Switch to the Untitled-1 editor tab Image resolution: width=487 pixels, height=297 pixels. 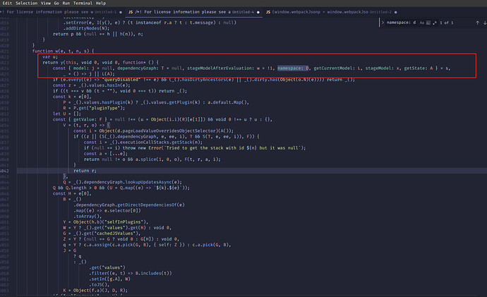click(x=61, y=12)
